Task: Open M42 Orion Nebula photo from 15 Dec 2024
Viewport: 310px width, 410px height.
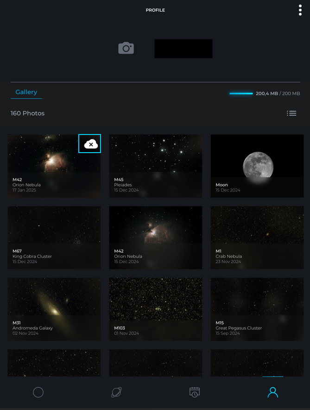Action: click(x=155, y=237)
